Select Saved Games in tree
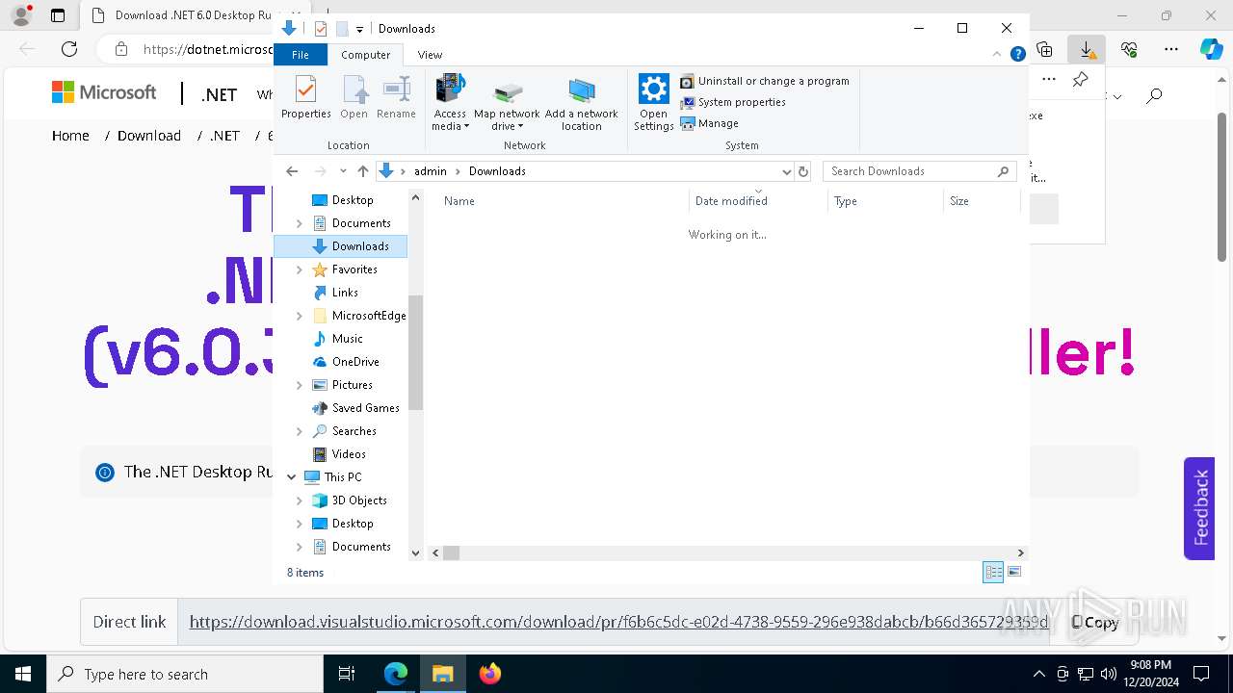Image resolution: width=1233 pixels, height=693 pixels. [365, 408]
